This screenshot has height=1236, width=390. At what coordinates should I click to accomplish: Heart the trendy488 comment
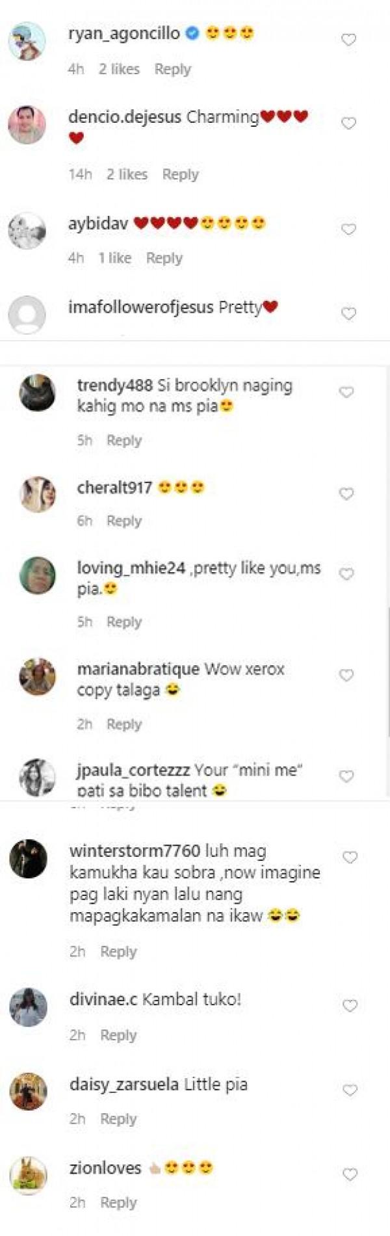tap(346, 392)
